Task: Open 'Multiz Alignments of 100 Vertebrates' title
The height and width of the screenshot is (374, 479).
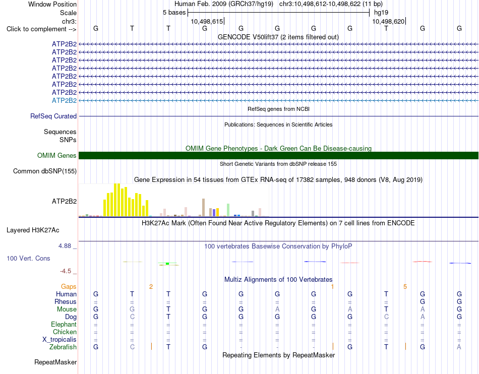Action: click(x=278, y=280)
